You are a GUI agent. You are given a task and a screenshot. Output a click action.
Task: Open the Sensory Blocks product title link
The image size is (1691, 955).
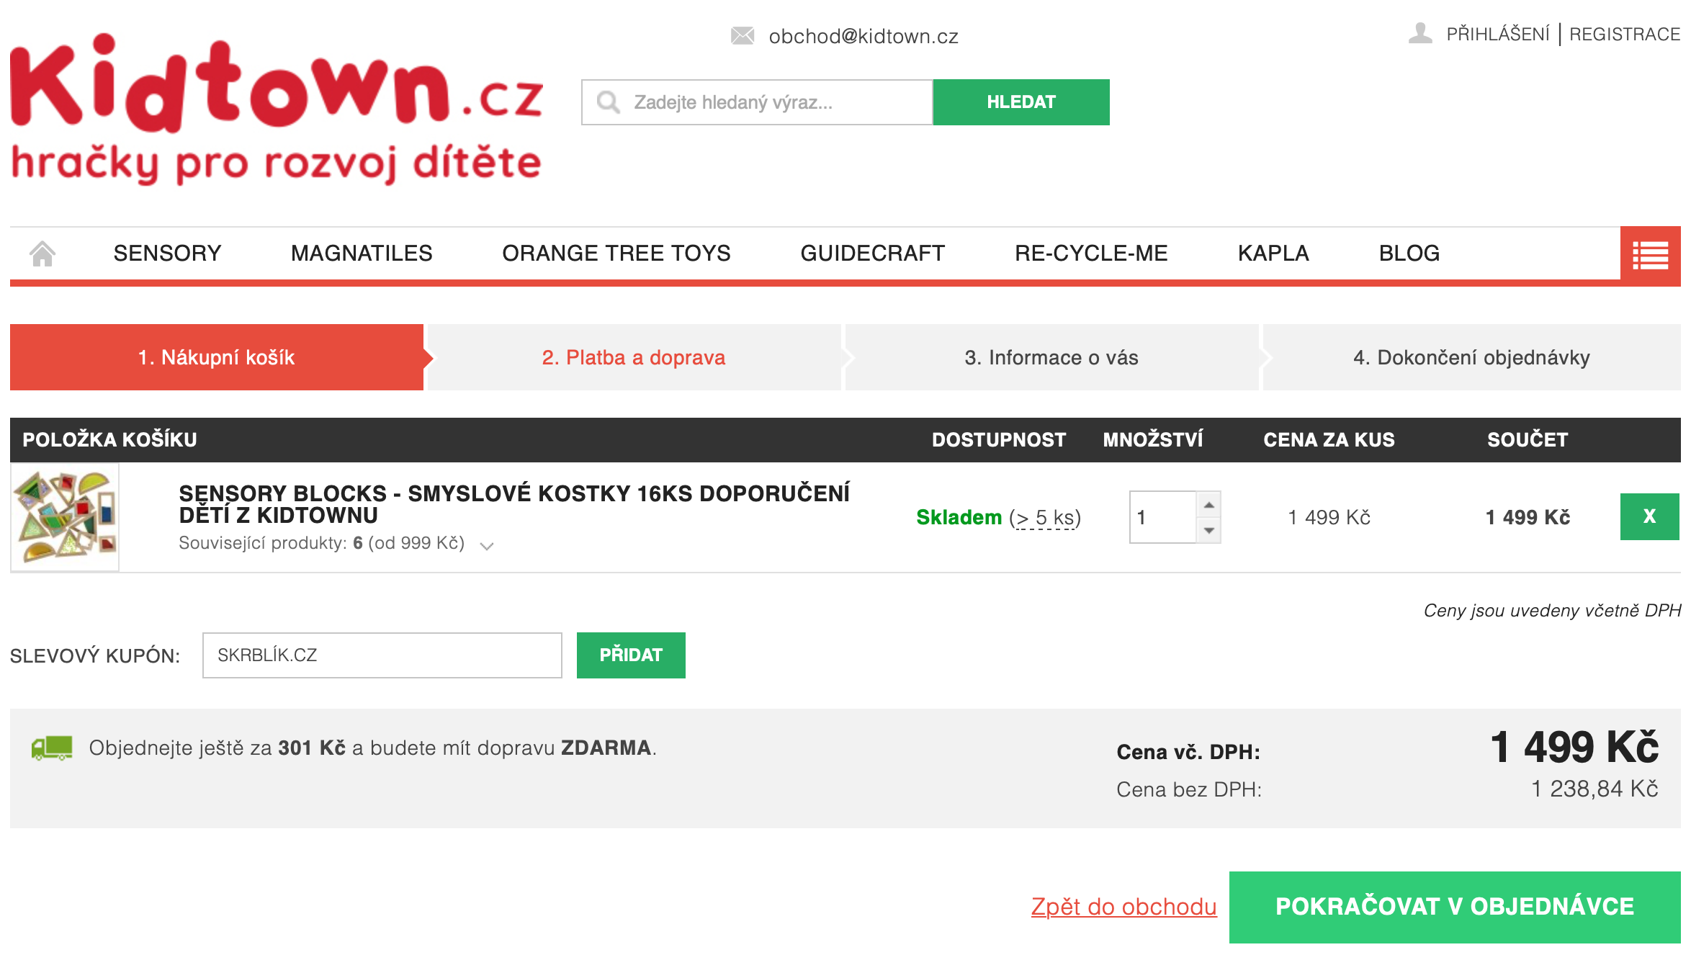pyautogui.click(x=514, y=504)
